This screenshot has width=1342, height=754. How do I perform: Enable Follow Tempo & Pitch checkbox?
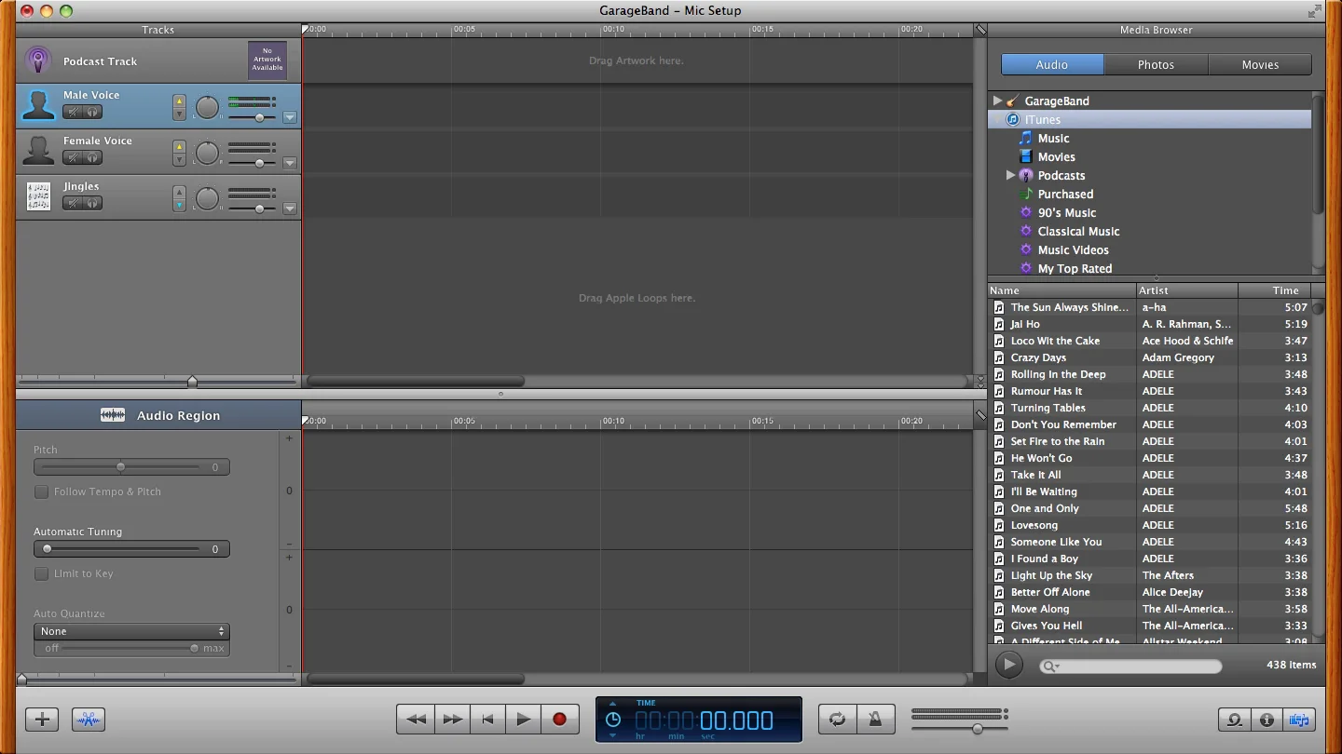(x=41, y=491)
